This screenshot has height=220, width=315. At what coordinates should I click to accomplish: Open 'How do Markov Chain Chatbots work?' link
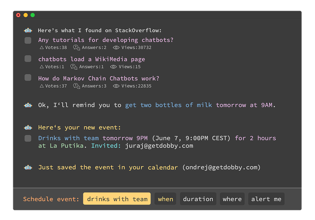(x=99, y=78)
